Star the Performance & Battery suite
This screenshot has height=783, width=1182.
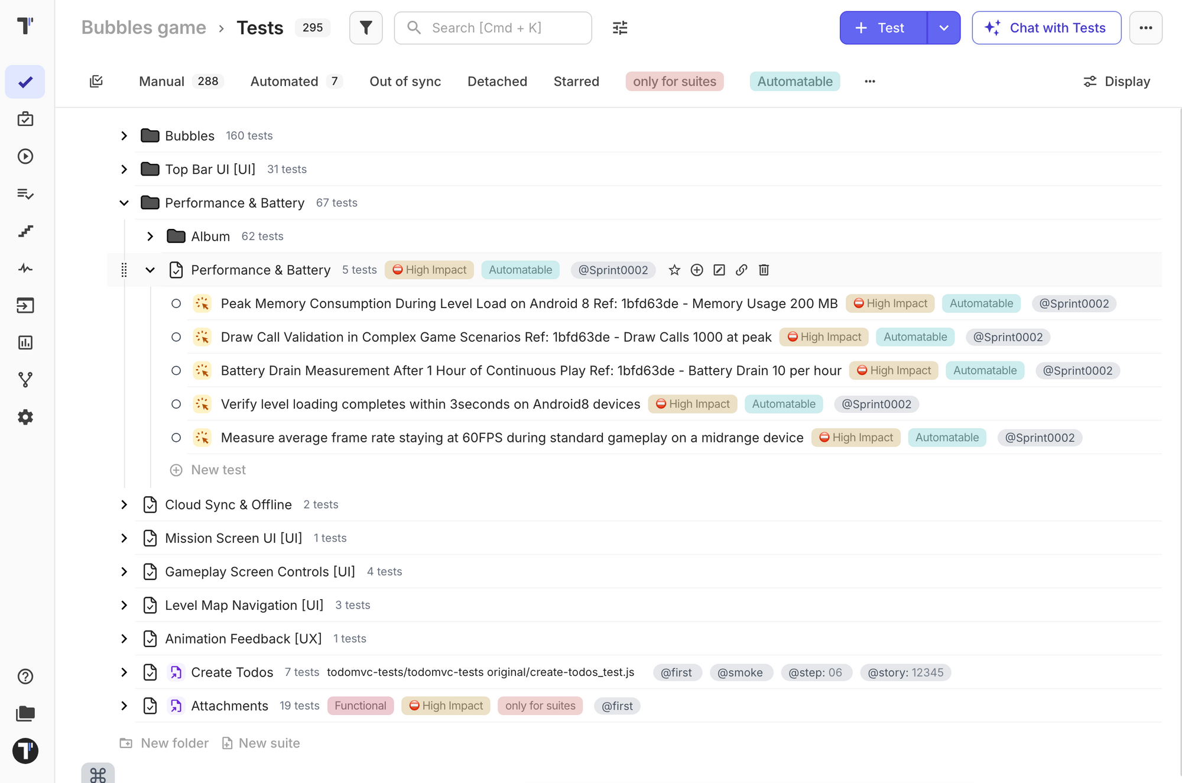pyautogui.click(x=674, y=270)
